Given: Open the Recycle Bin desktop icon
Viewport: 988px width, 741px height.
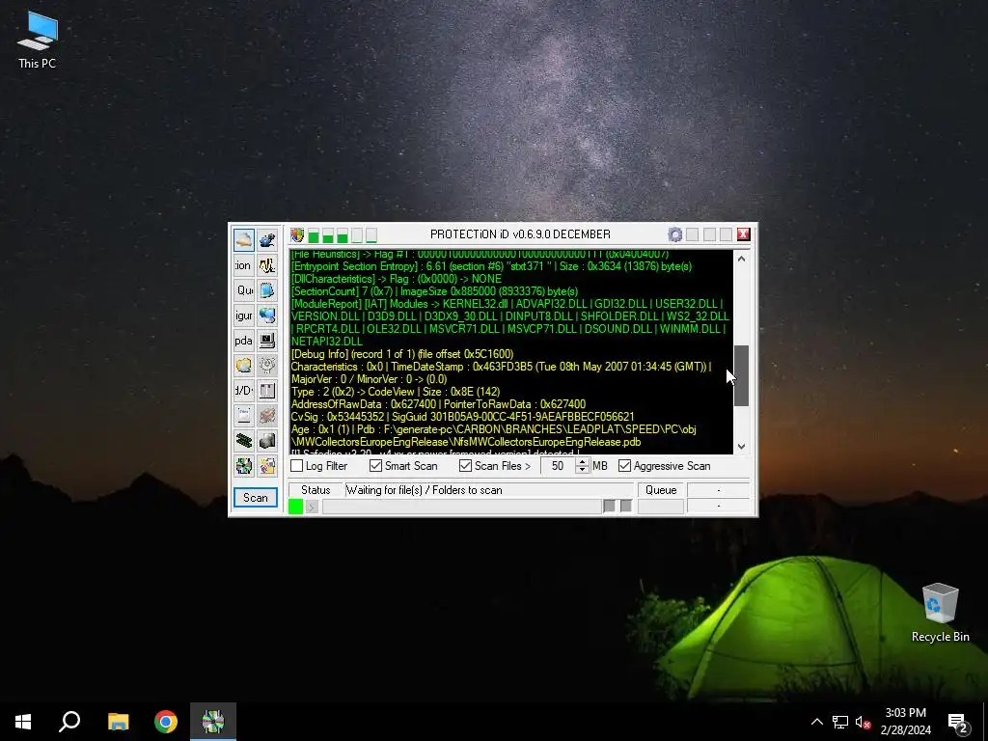Looking at the screenshot, I should click(940, 613).
